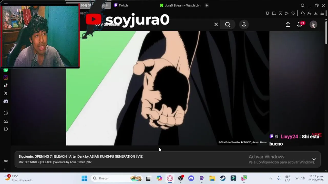The width and height of the screenshot is (328, 184).
Task: Click the taskbar microphone tray icon
Action: 279,178
